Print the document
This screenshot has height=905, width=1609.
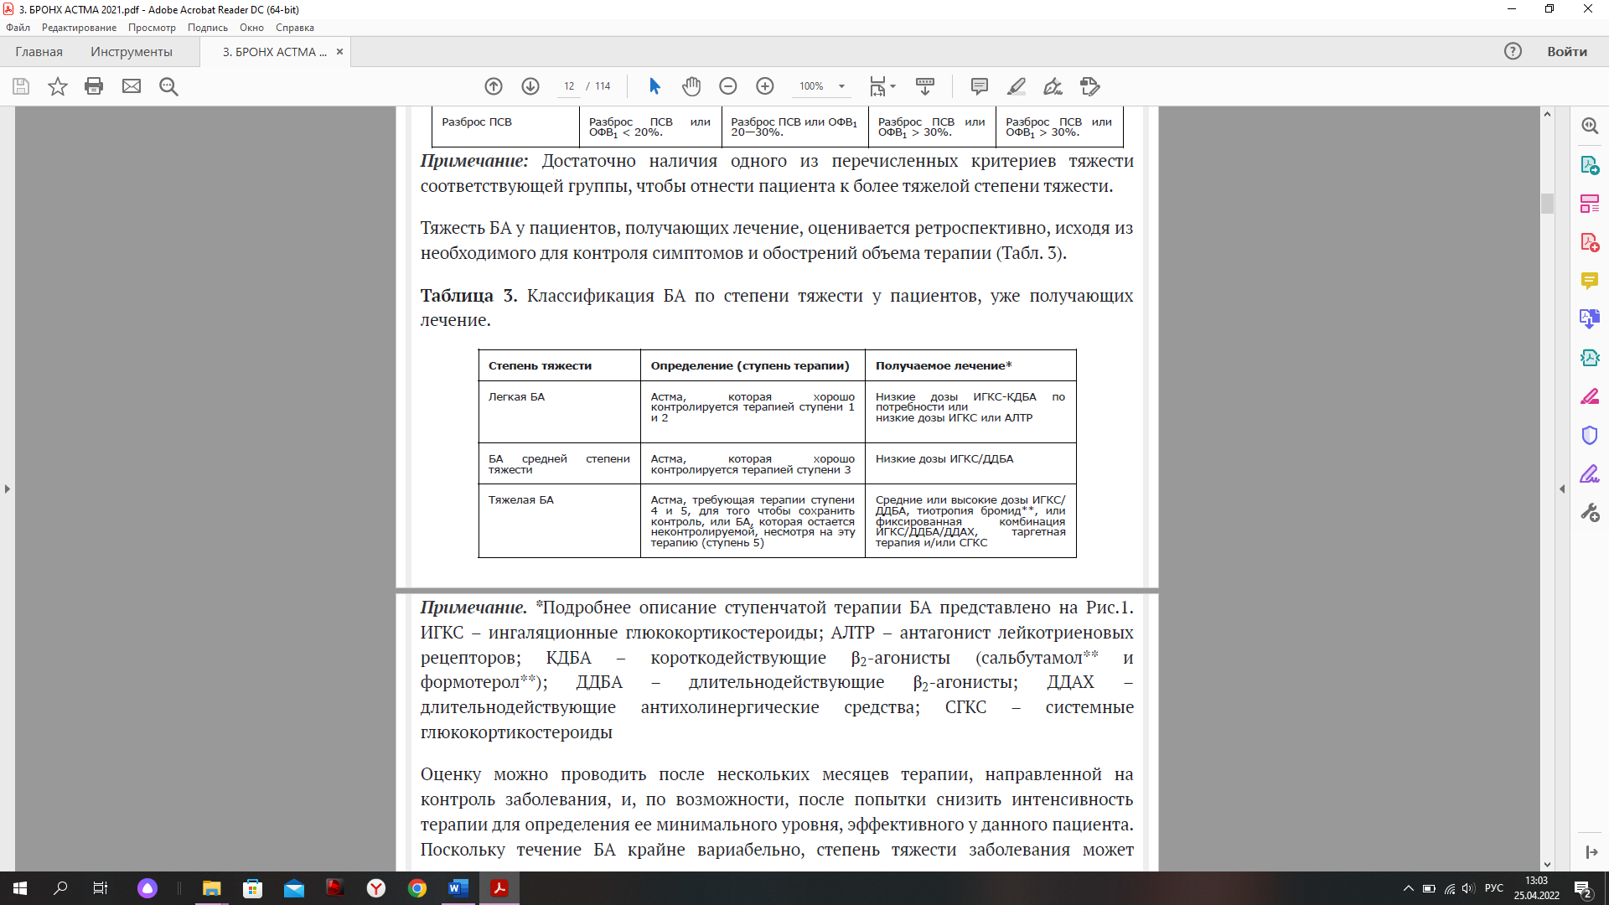94,86
